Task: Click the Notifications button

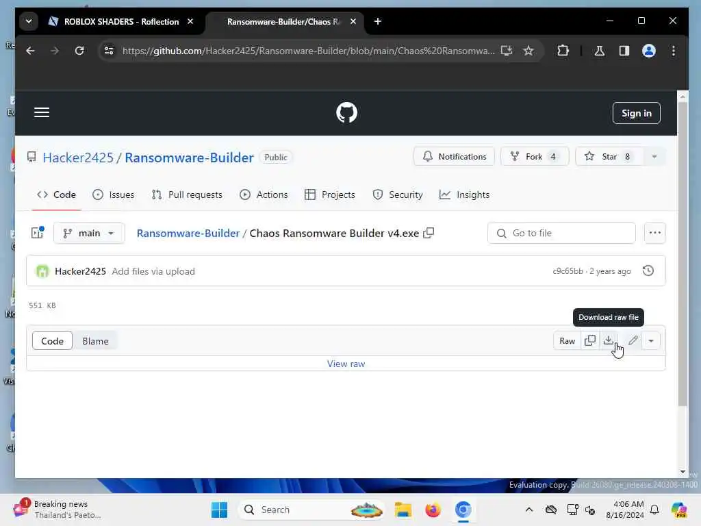Action: 455,157
